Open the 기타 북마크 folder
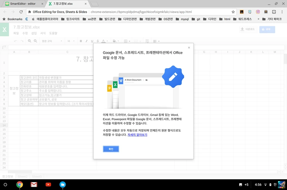The width and height of the screenshot is (287, 190). [x=272, y=19]
